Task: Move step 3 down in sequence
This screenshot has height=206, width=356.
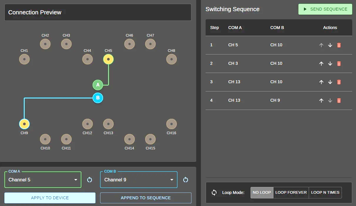Action: tap(330, 82)
